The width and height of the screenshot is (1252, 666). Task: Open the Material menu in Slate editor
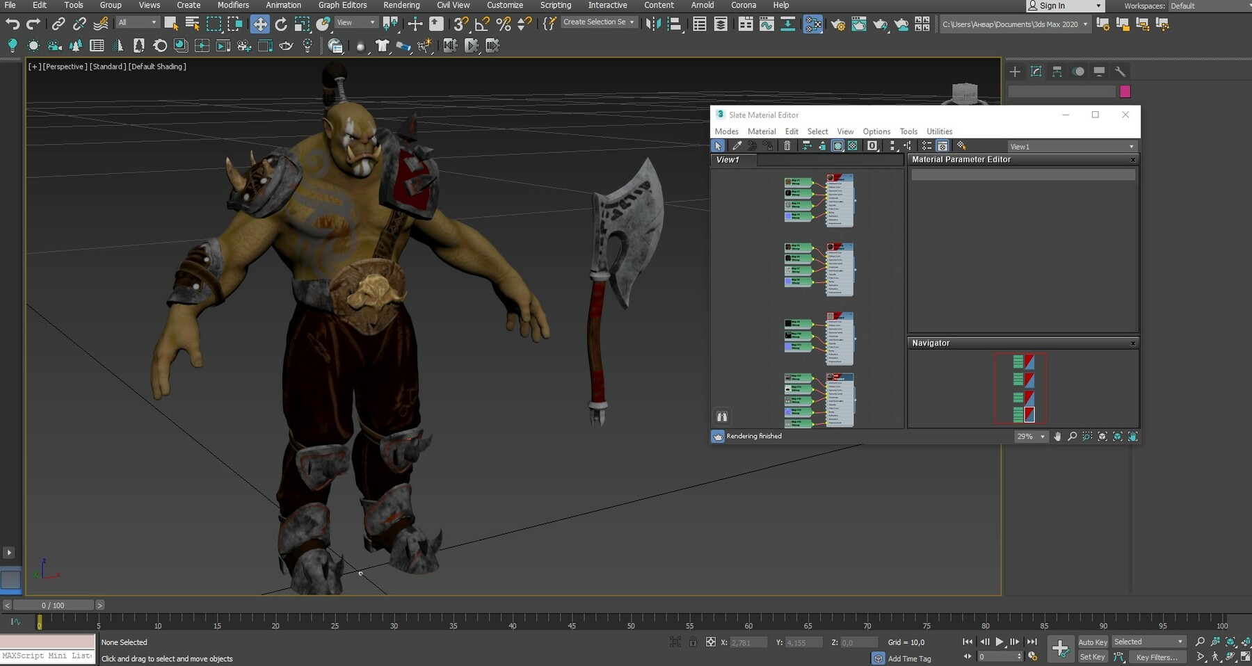point(762,131)
